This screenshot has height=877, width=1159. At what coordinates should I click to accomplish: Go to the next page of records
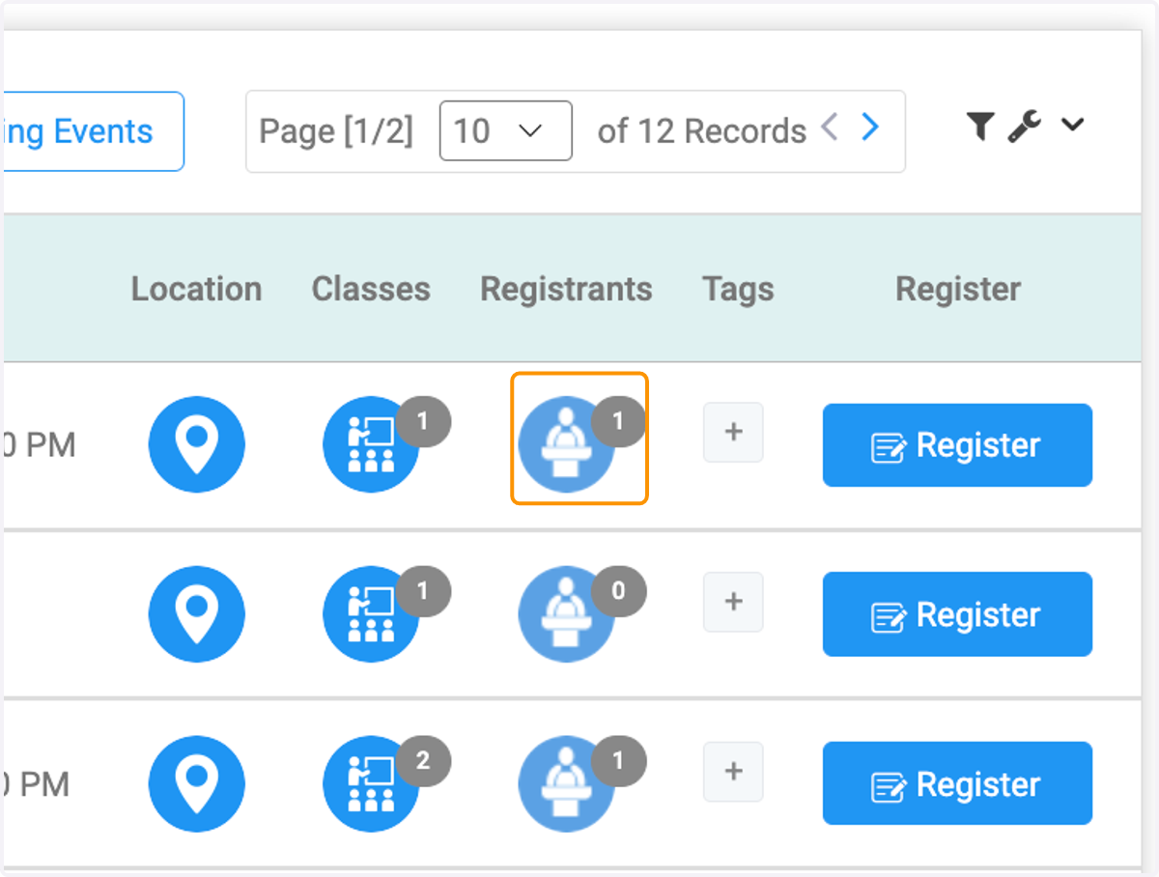tap(870, 127)
